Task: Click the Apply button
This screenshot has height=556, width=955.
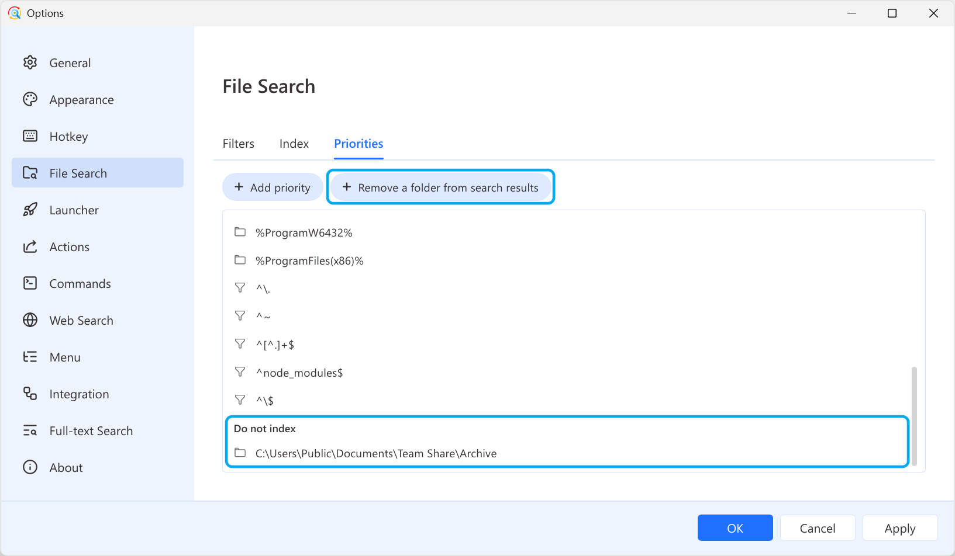Action: (900, 528)
